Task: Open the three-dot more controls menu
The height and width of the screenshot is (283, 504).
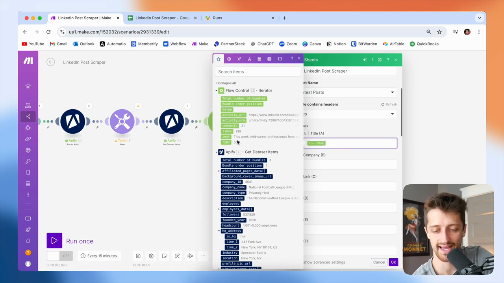Action: [x=203, y=256]
